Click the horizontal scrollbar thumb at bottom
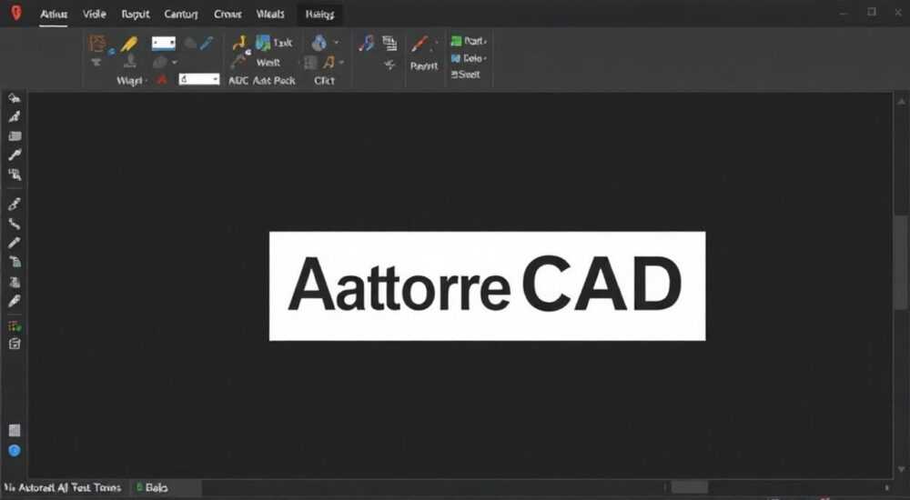Screen dimensions: 910x500 pyautogui.click(x=690, y=487)
